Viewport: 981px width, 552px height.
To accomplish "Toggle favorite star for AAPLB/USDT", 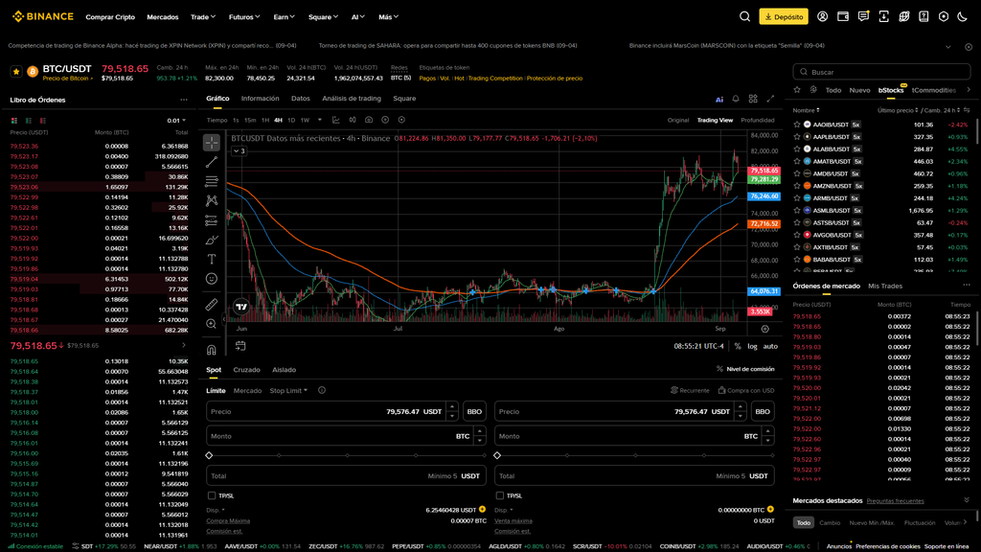I will pos(797,137).
